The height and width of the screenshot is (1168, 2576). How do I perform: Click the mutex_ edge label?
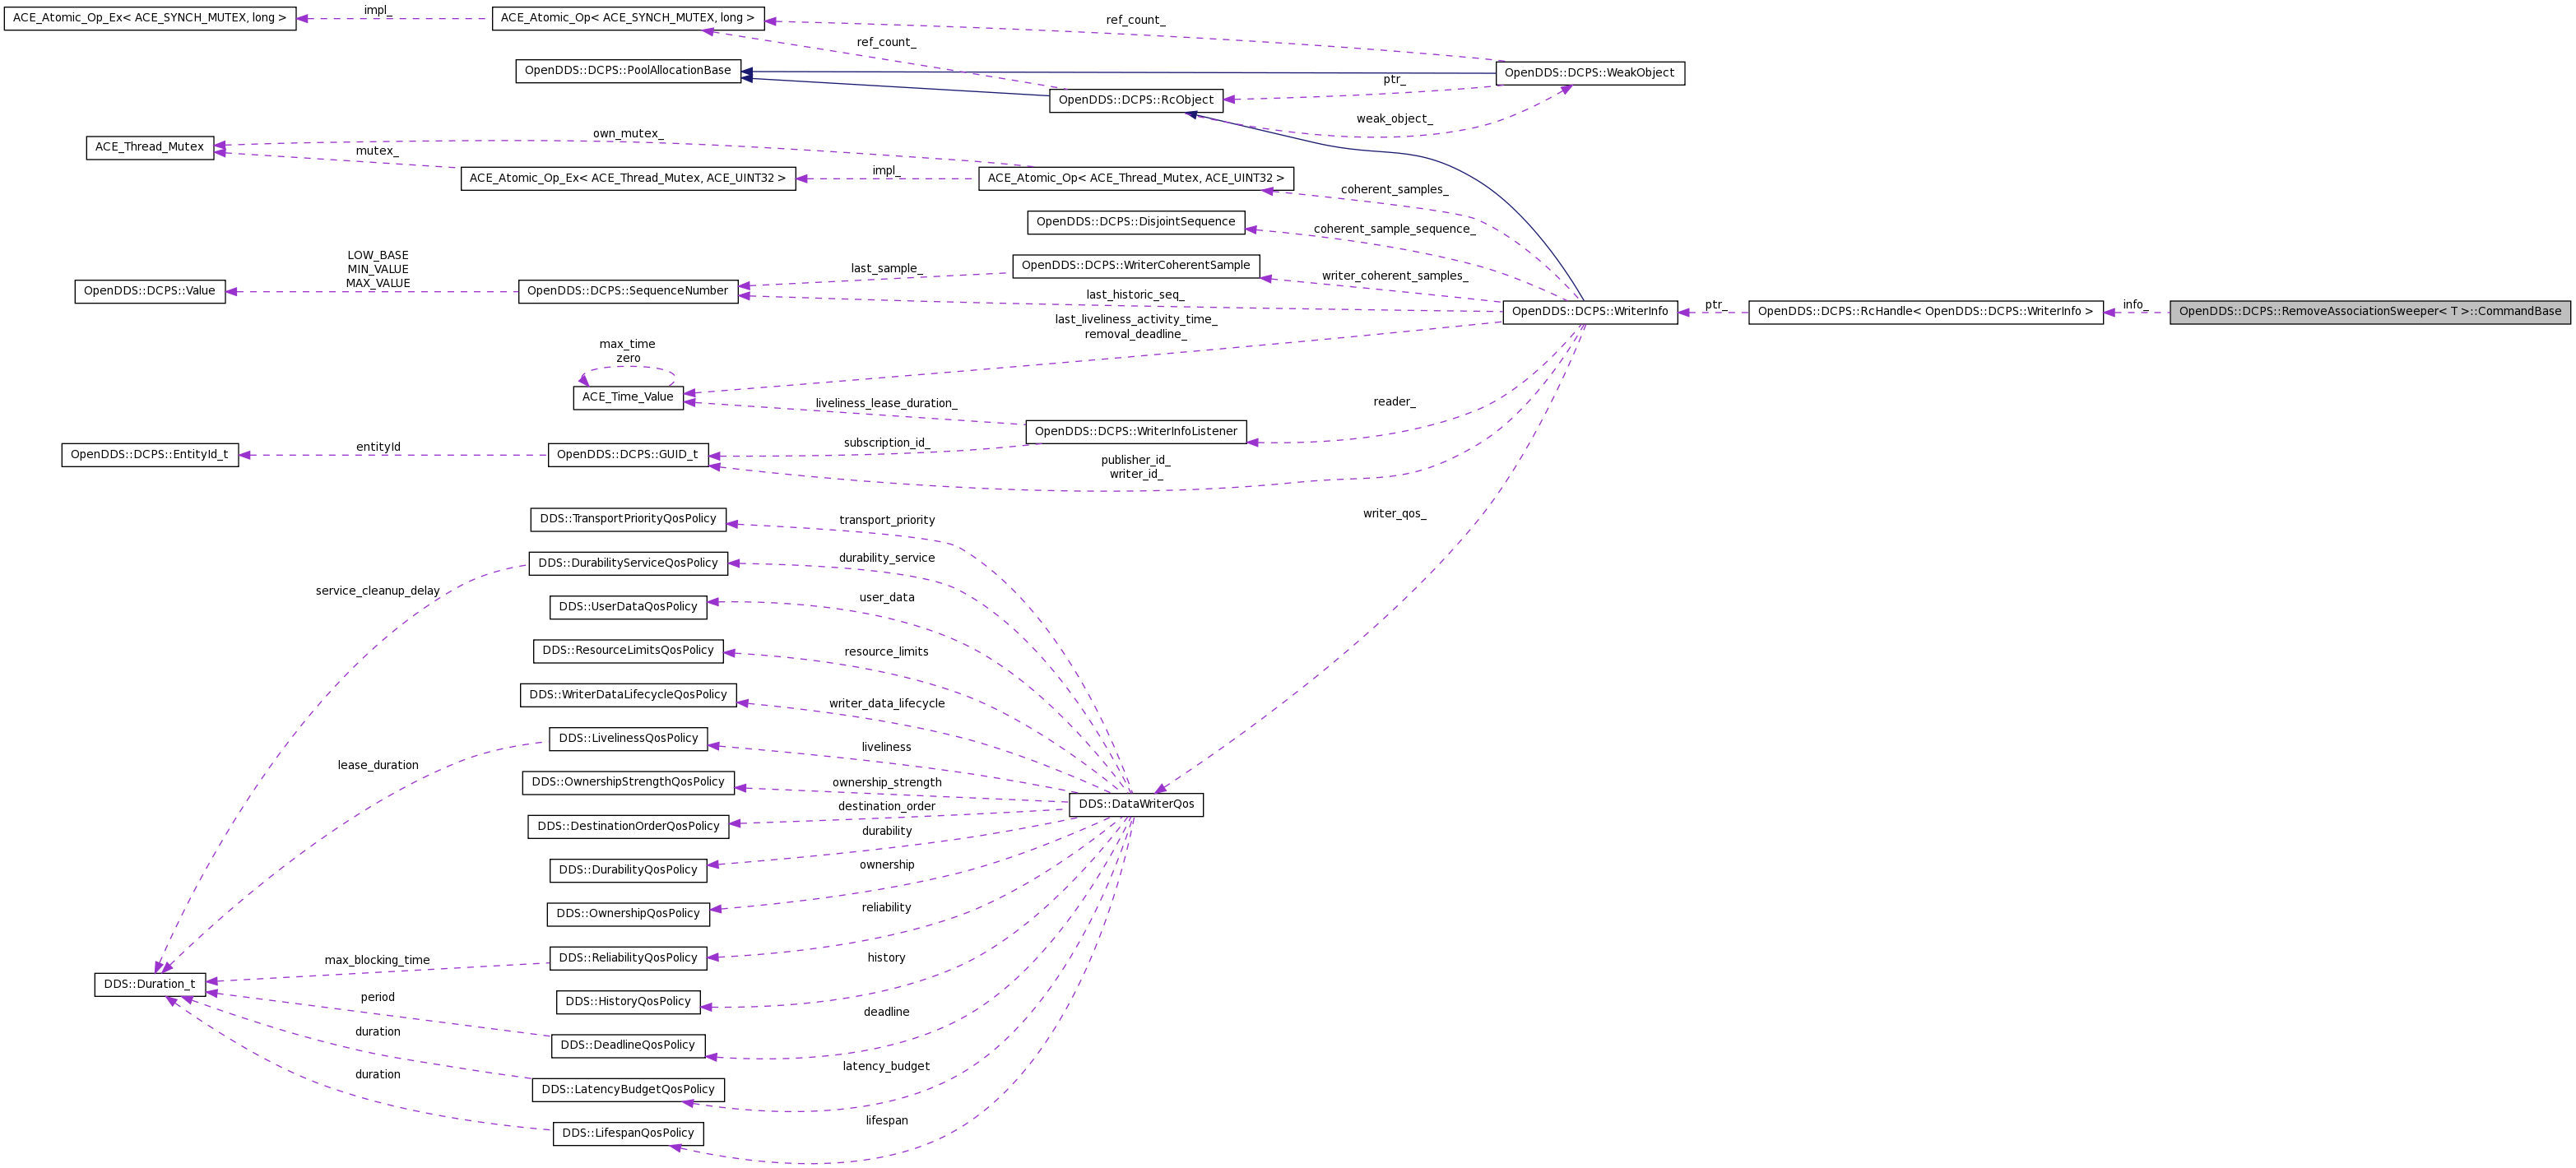[377, 151]
